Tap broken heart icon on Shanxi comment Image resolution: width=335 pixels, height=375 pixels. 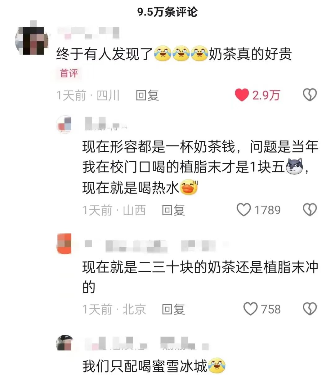[x=310, y=210]
